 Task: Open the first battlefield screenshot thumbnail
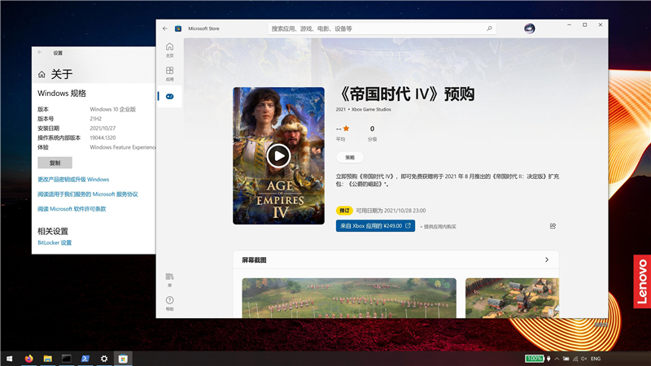click(349, 298)
